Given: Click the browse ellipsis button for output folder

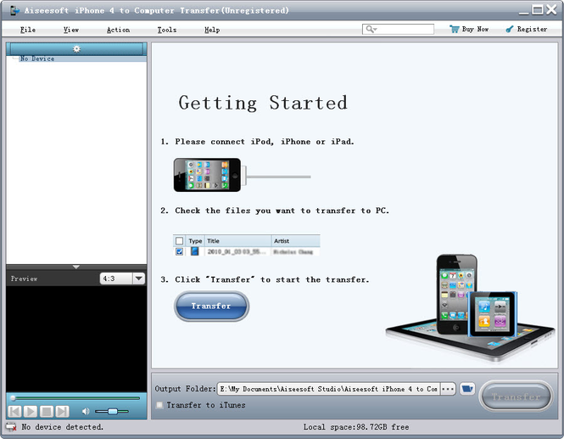Looking at the screenshot, I should (x=448, y=389).
